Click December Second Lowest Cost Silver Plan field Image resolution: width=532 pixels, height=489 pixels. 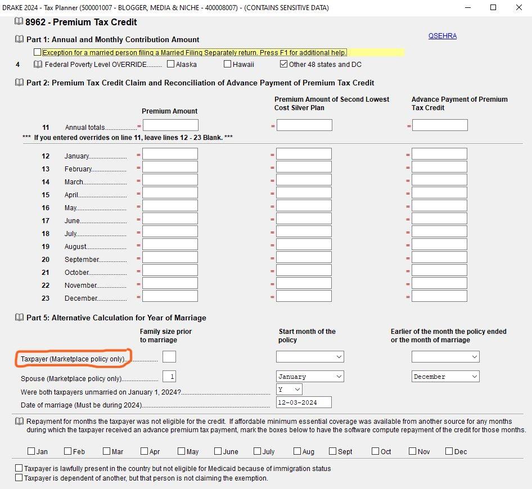304,296
